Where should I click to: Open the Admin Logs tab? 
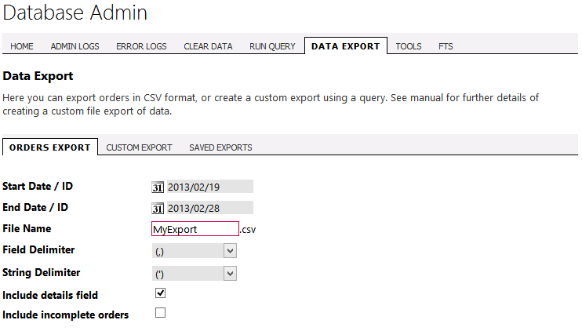(75, 46)
